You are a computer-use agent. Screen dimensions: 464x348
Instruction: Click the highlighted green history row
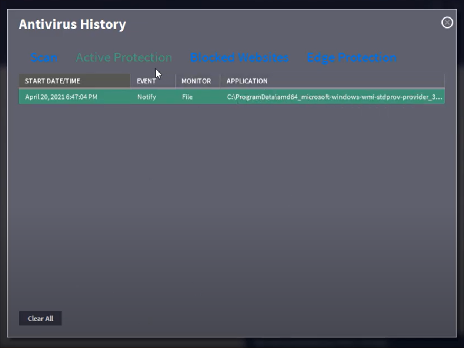(x=231, y=97)
